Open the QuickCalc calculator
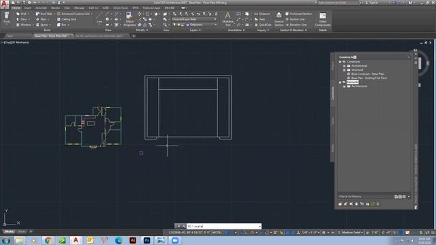The height and width of the screenshot is (245, 436). click(x=263, y=24)
